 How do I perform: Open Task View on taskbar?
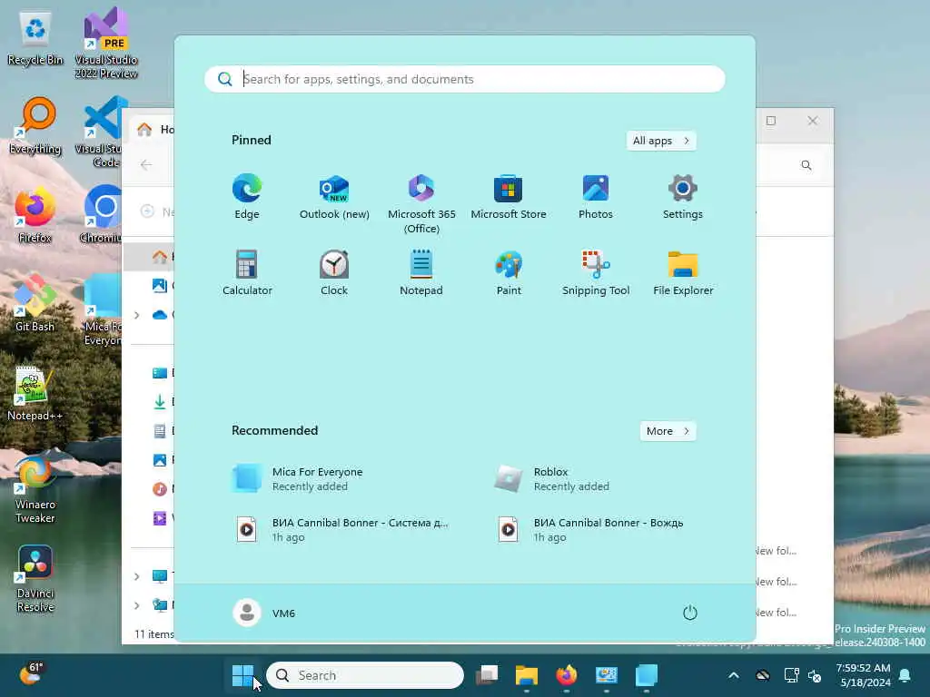(x=487, y=675)
